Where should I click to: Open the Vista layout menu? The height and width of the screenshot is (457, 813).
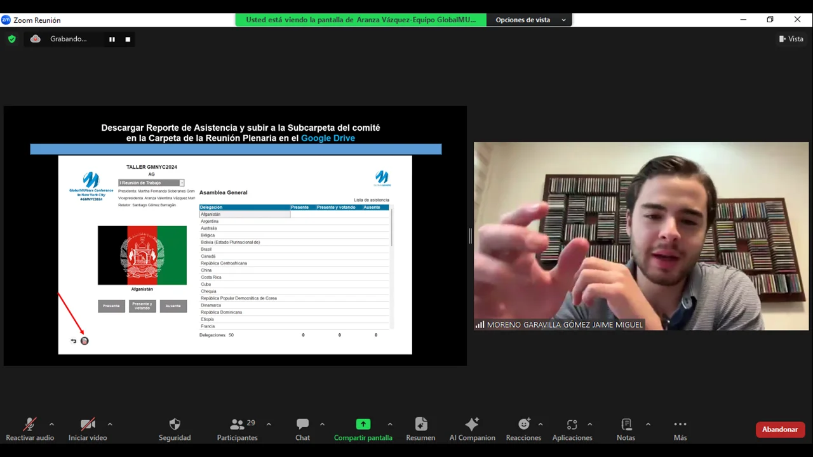(x=791, y=39)
